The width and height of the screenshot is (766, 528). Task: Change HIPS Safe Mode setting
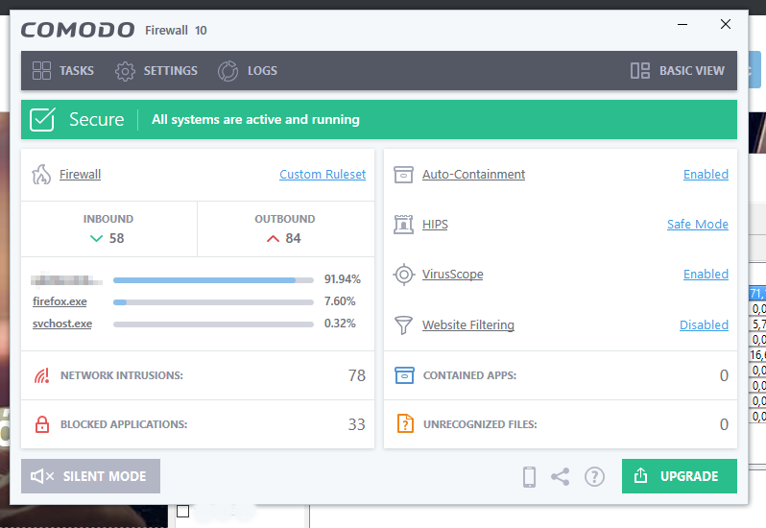pyautogui.click(x=698, y=225)
